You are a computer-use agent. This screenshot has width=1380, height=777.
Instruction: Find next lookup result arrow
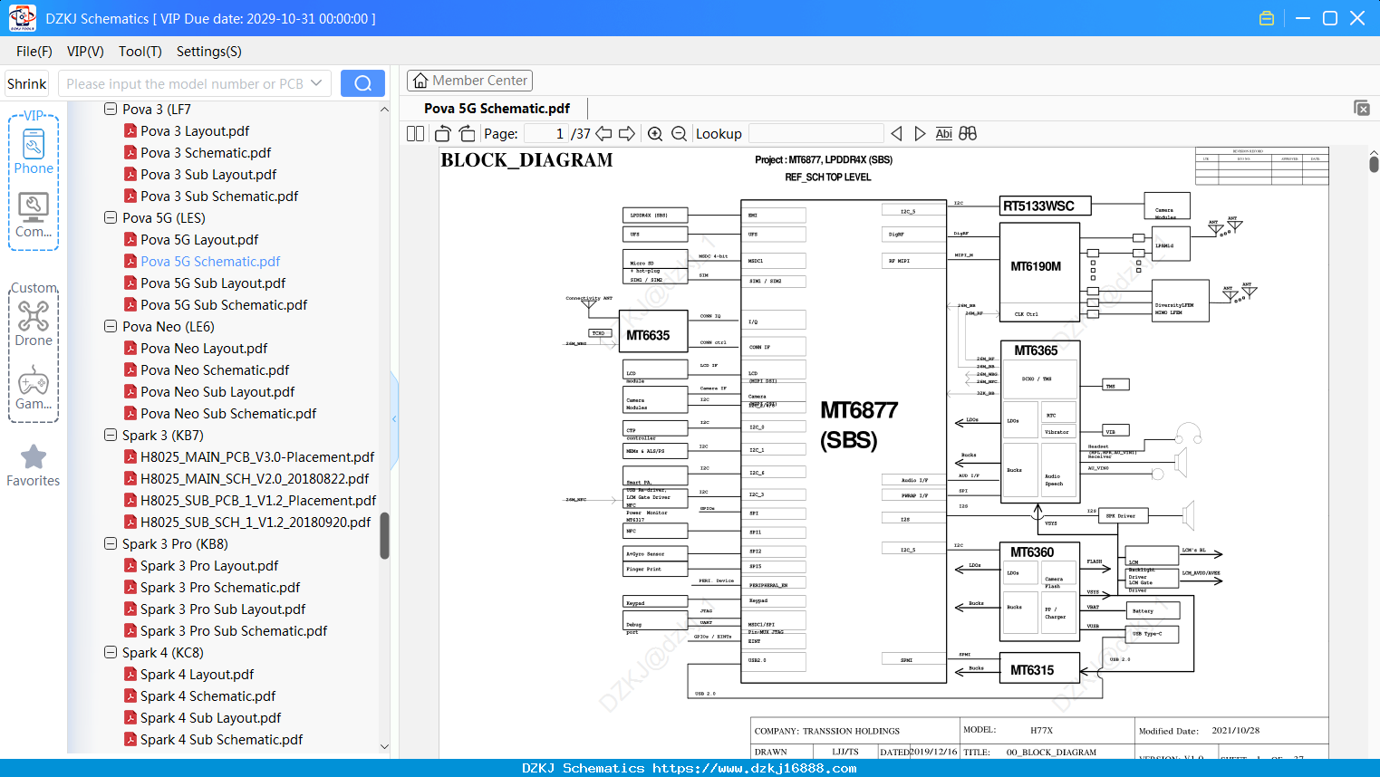tap(920, 133)
